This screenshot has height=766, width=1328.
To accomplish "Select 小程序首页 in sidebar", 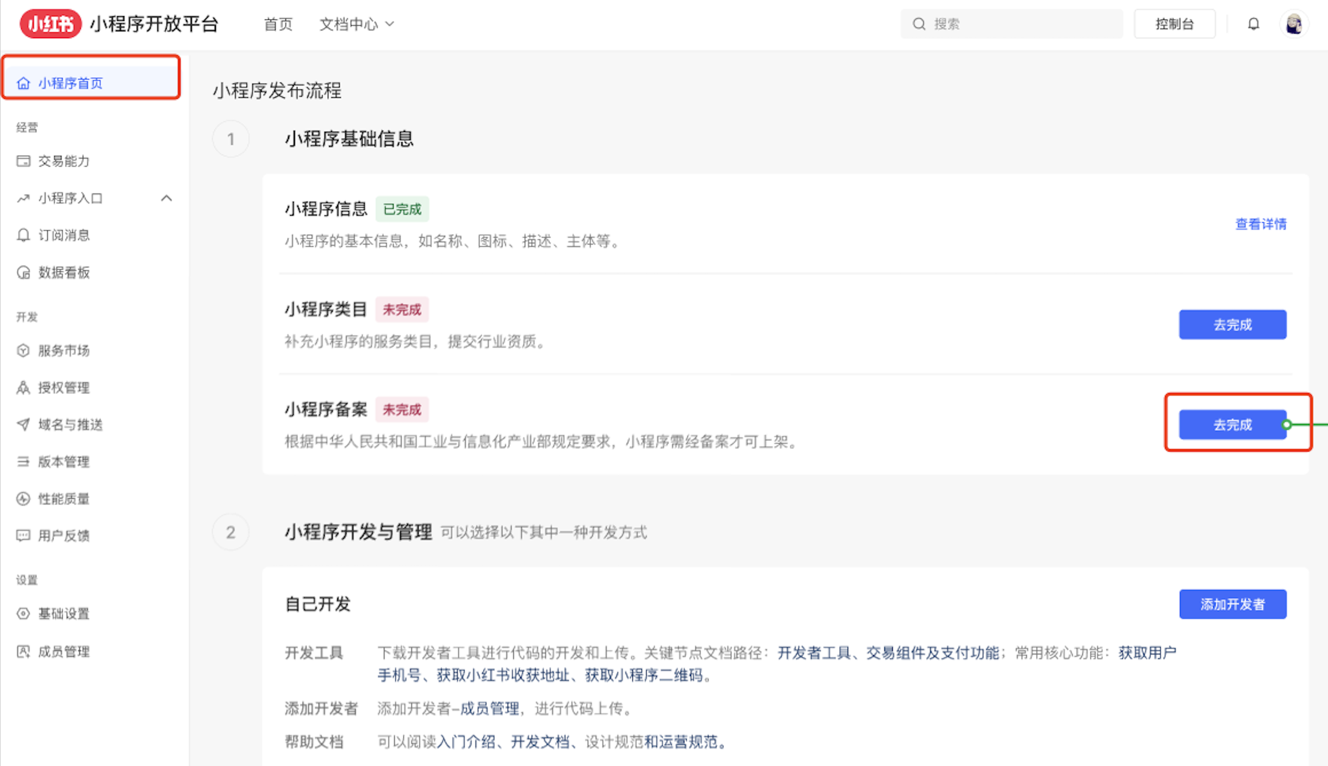I will coord(70,83).
